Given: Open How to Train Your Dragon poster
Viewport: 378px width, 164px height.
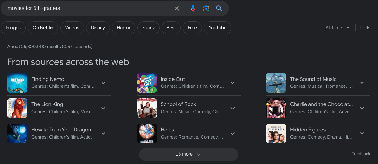Looking at the screenshot, I should (17, 134).
